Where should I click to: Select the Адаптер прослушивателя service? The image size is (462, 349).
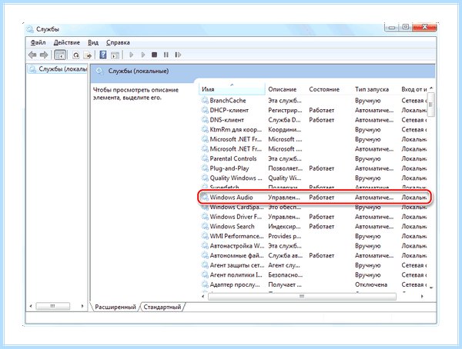[314, 285]
